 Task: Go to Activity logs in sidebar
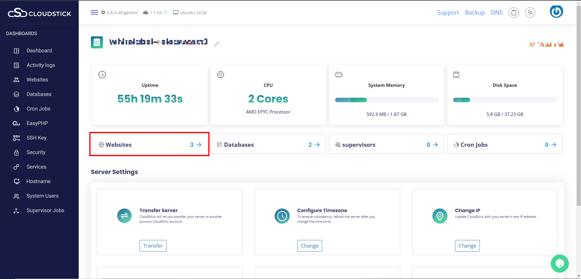click(x=41, y=65)
